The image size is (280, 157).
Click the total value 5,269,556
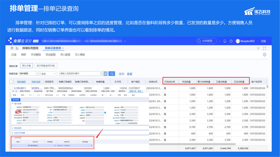pos(243,148)
